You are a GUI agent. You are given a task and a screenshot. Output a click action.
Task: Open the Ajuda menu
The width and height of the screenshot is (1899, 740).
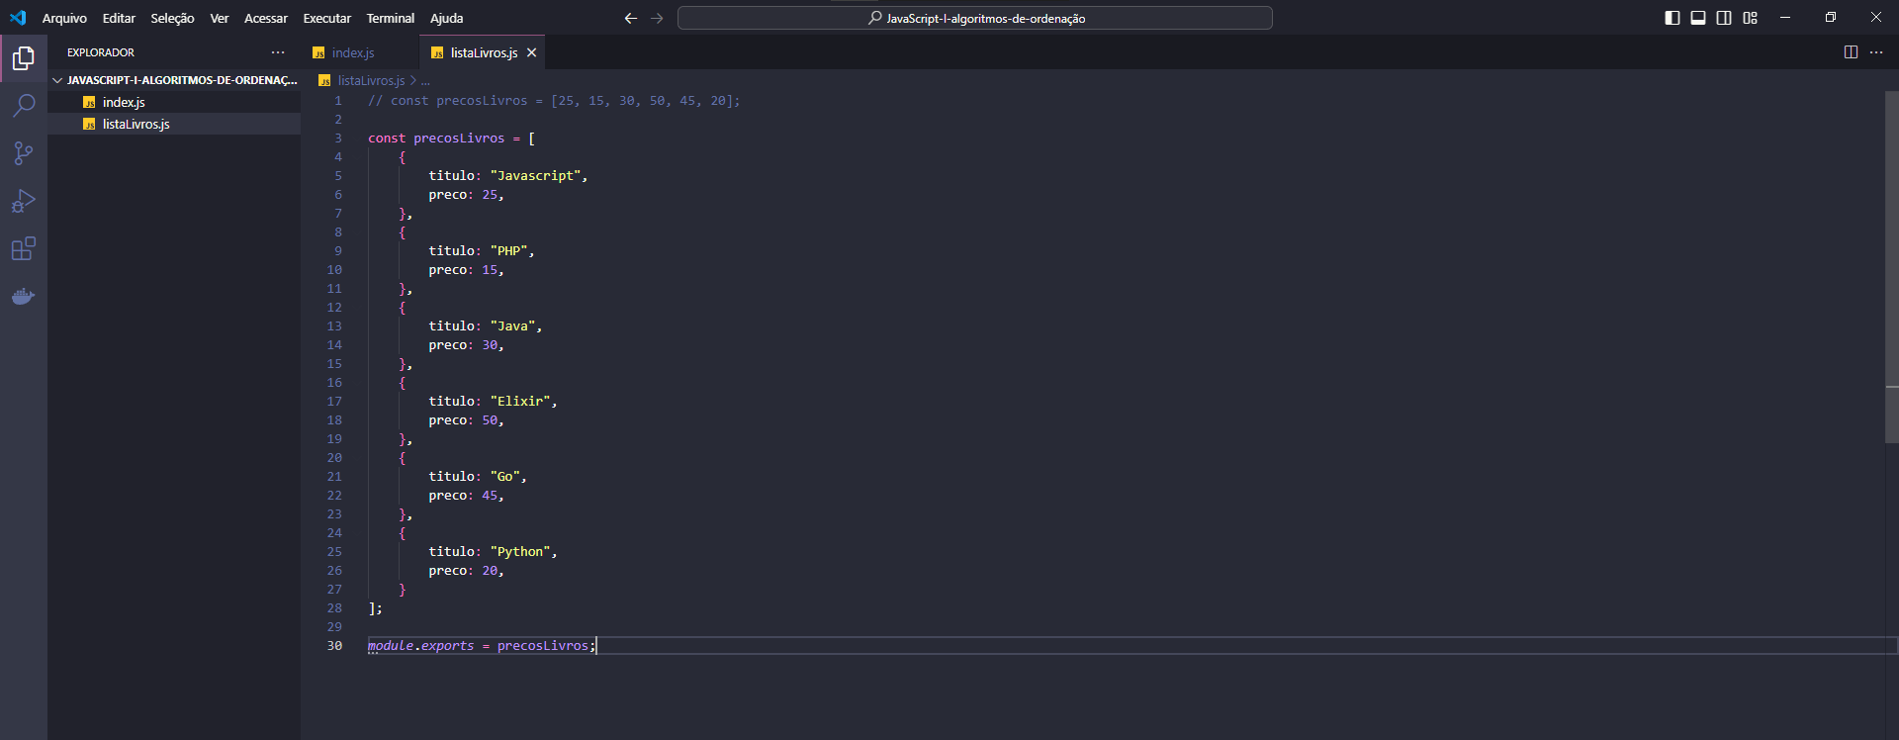(447, 18)
